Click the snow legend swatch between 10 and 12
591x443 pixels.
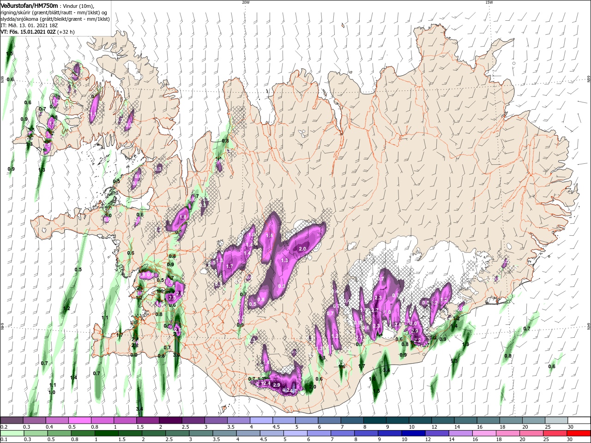click(420, 420)
